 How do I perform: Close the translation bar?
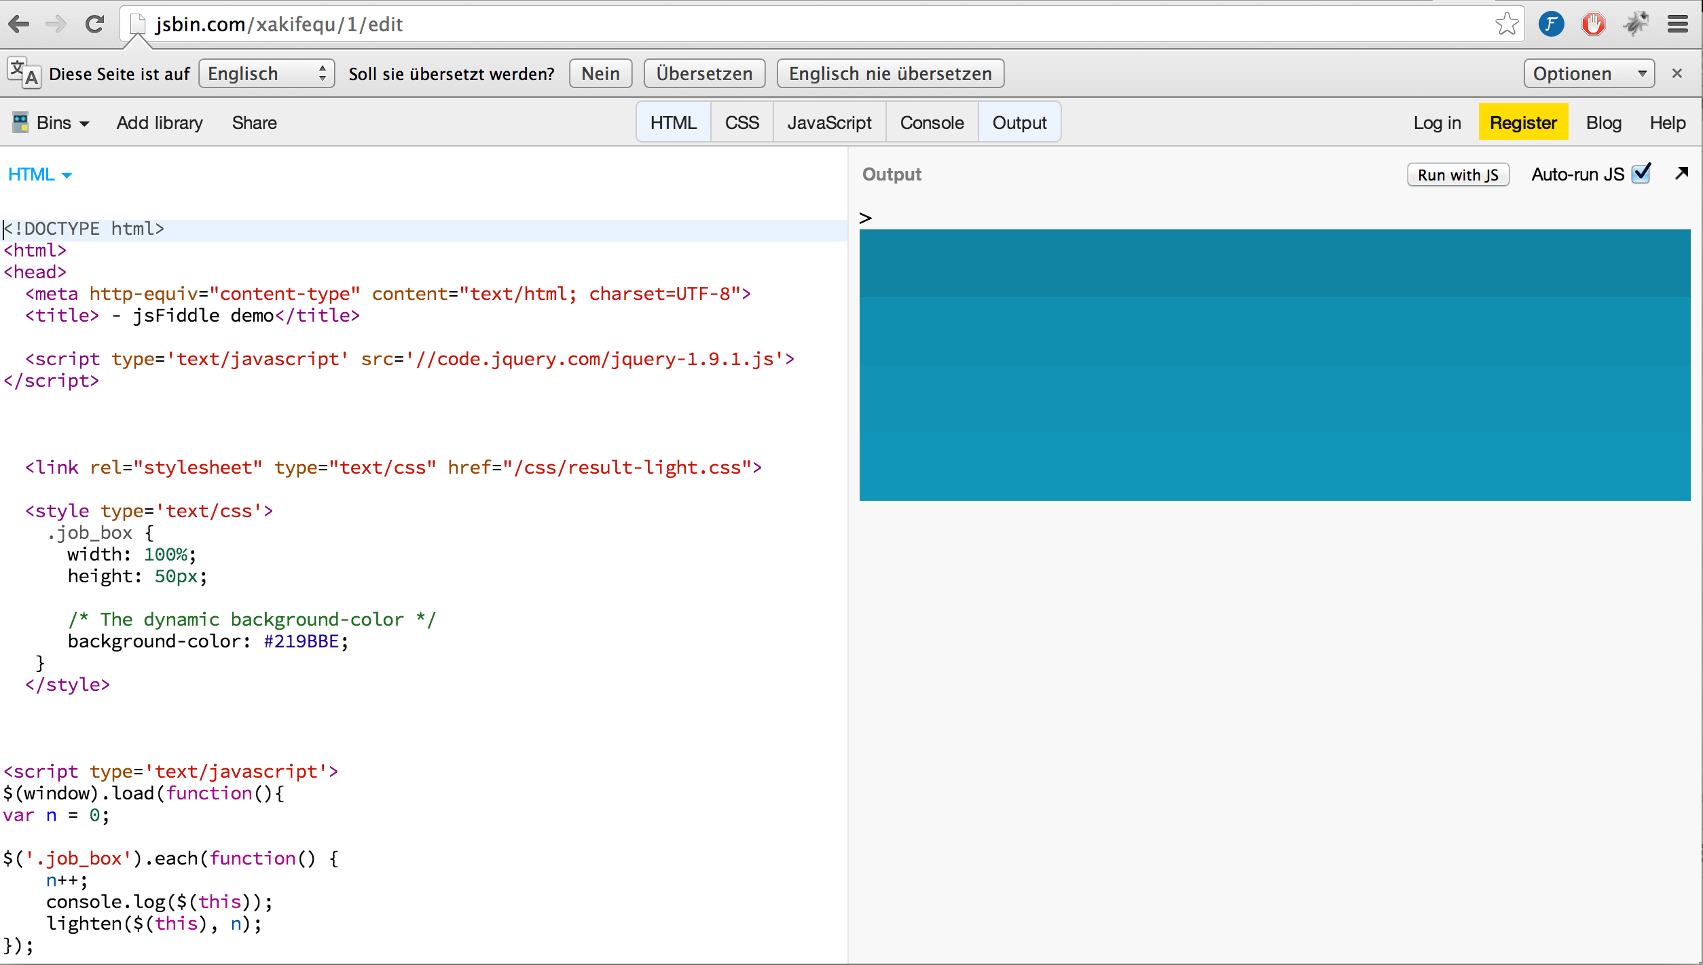[1677, 73]
